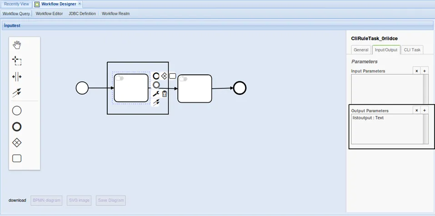
Task: Select the Workflow Designer tab
Action: 59,4
